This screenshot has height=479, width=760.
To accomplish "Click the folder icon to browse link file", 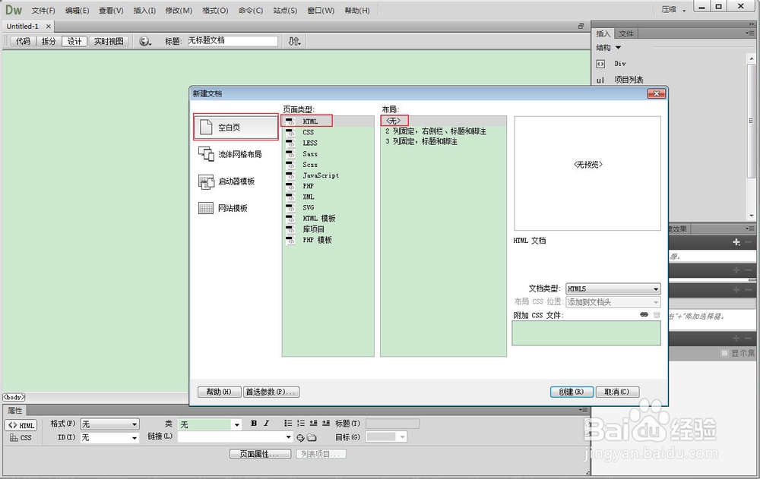I will click(311, 437).
